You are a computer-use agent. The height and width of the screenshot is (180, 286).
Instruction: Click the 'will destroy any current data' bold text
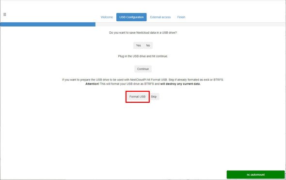tap(180, 84)
